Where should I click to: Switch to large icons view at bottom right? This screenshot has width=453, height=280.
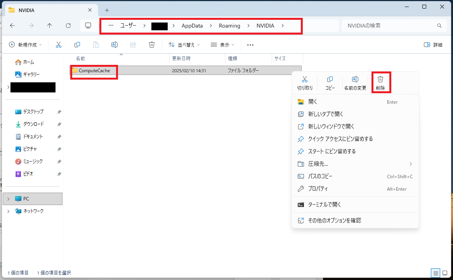coord(445,273)
